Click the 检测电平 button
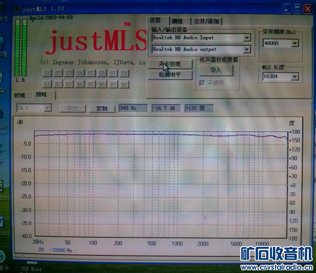Viewport: 316px width, 273px height. (x=170, y=75)
